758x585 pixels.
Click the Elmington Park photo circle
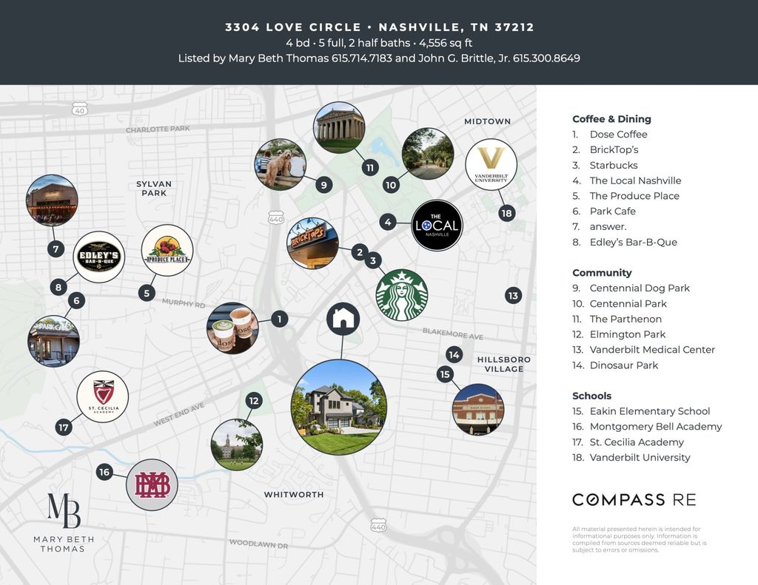[237, 445]
